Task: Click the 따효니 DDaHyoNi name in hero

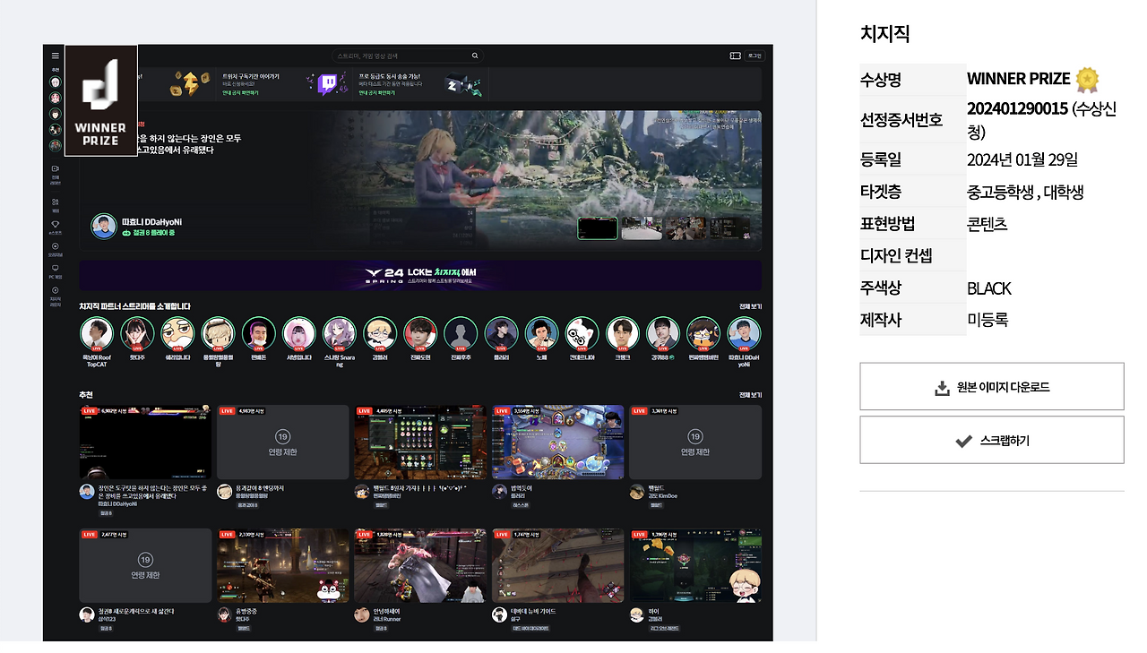Action: tap(151, 221)
